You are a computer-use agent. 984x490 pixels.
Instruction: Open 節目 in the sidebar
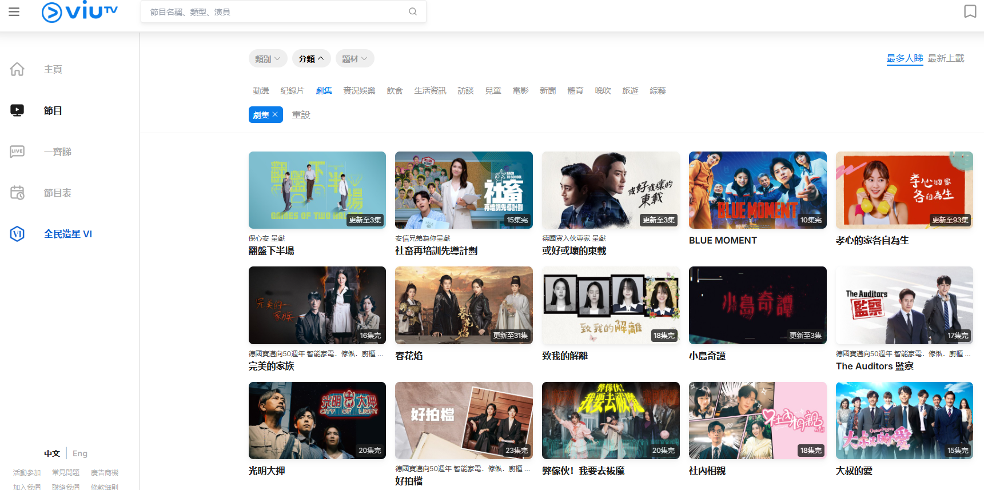pos(53,110)
